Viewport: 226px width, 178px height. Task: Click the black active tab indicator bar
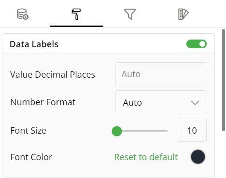pos(76,26)
